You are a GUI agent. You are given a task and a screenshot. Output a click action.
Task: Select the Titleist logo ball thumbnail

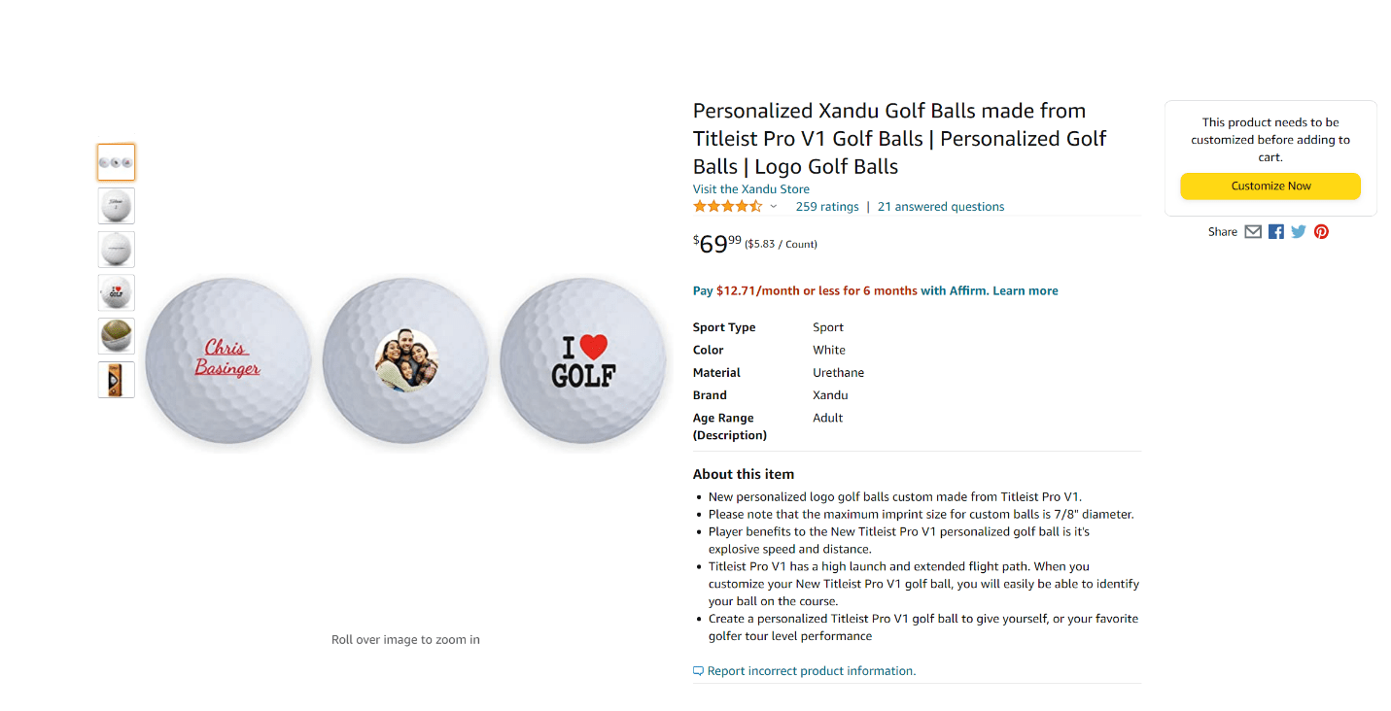[x=116, y=206]
